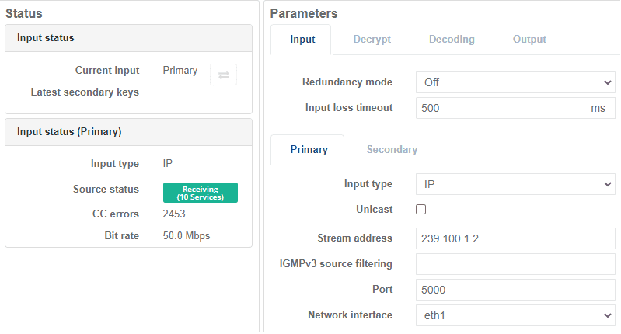Switch to the Decrypt tab
The image size is (621, 334).
point(372,39)
